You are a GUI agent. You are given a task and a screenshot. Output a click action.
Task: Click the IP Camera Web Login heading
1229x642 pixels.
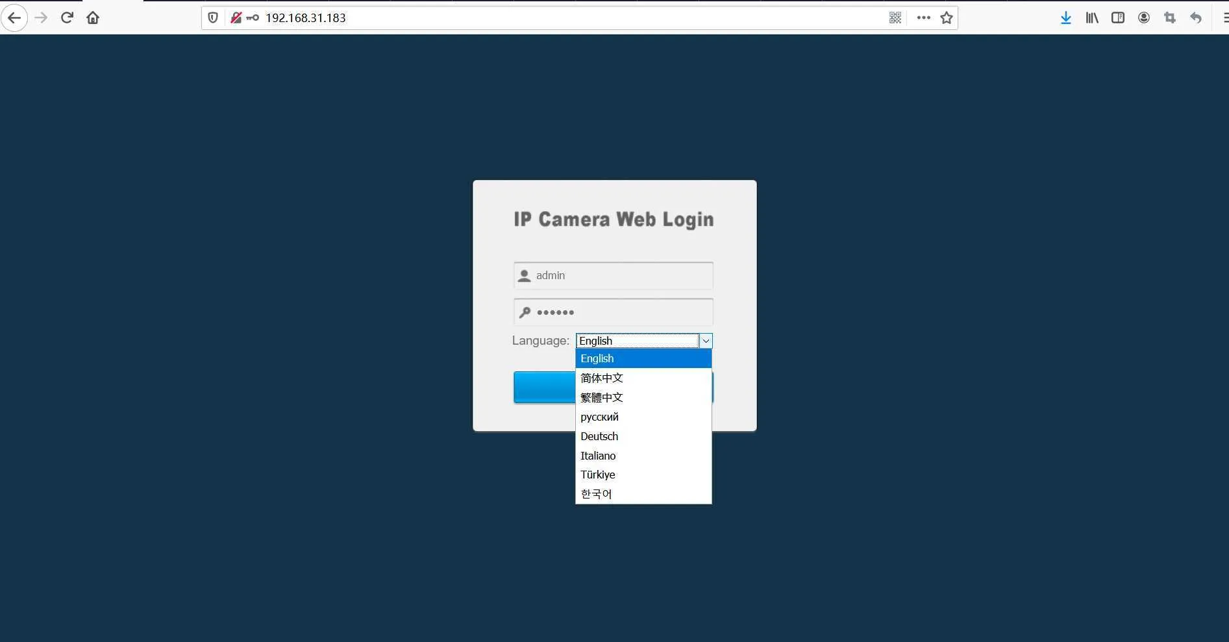[x=614, y=219]
